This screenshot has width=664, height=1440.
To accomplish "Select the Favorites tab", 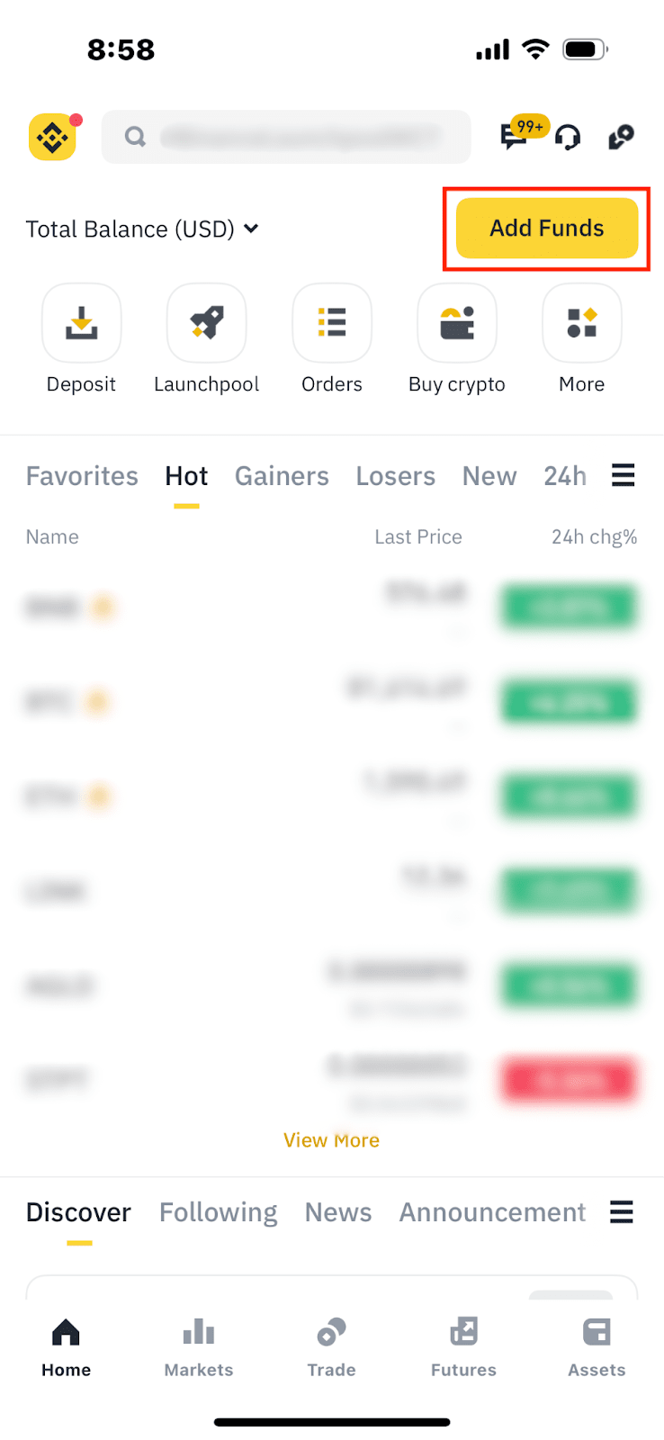I will pyautogui.click(x=82, y=476).
